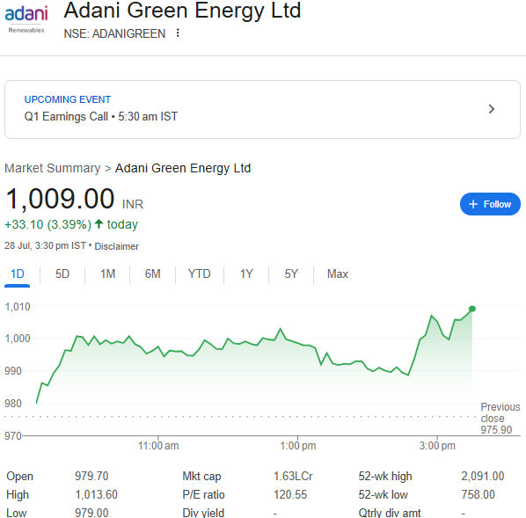526x518 pixels.
Task: Select the 1D chart range tab
Action: tap(17, 274)
